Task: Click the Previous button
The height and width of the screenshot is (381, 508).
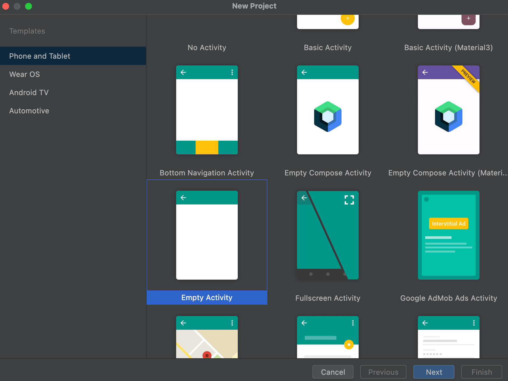Action: click(383, 372)
